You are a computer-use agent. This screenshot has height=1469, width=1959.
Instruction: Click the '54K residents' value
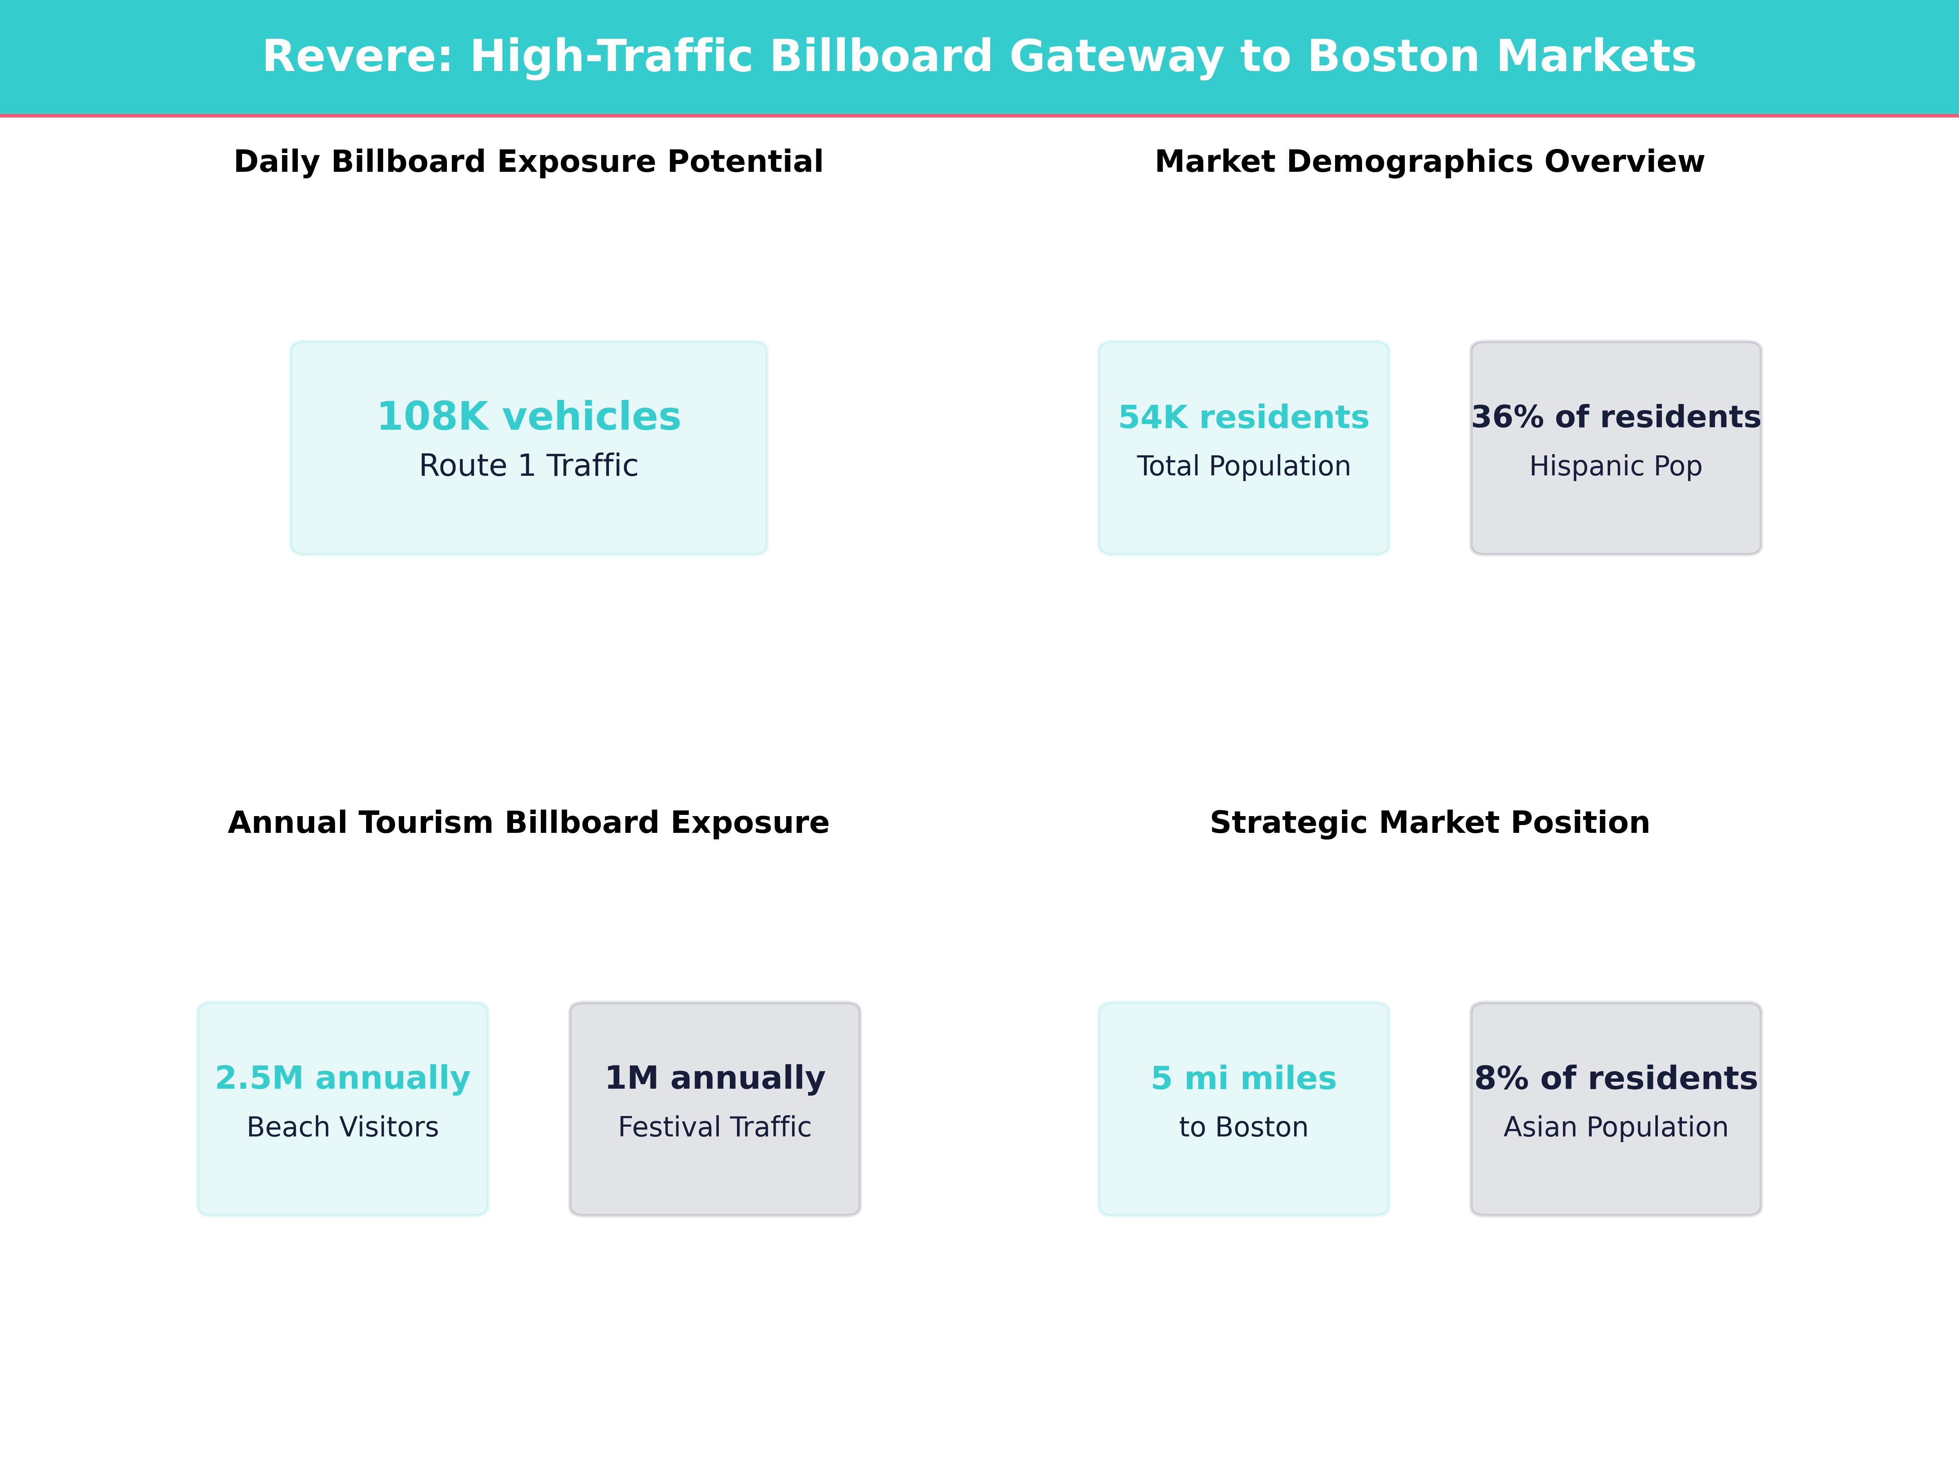tap(1244, 417)
